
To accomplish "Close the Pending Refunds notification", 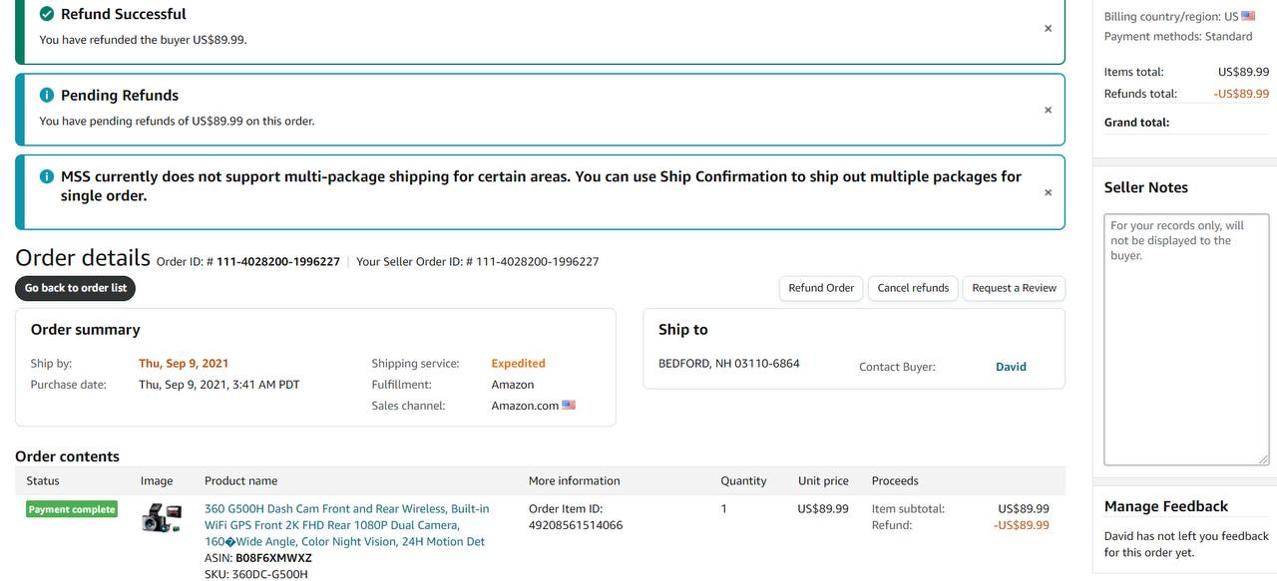I will 1048,111.
